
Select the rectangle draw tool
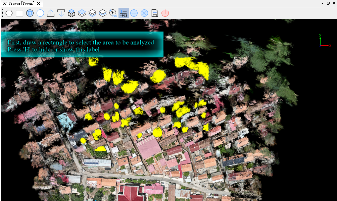[19, 13]
